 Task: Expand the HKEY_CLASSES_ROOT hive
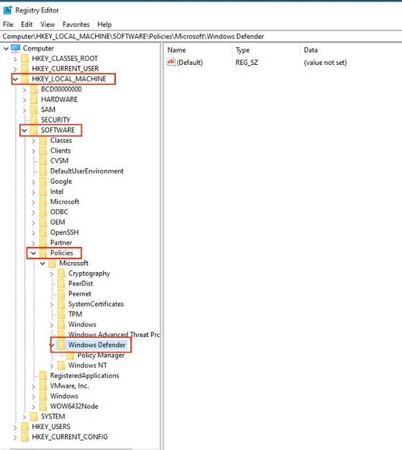[x=15, y=59]
